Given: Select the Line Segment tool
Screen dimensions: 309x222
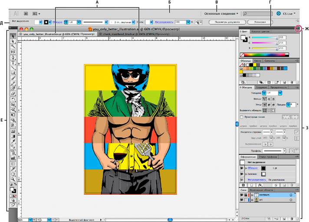Looking at the screenshot, I should 13,68.
